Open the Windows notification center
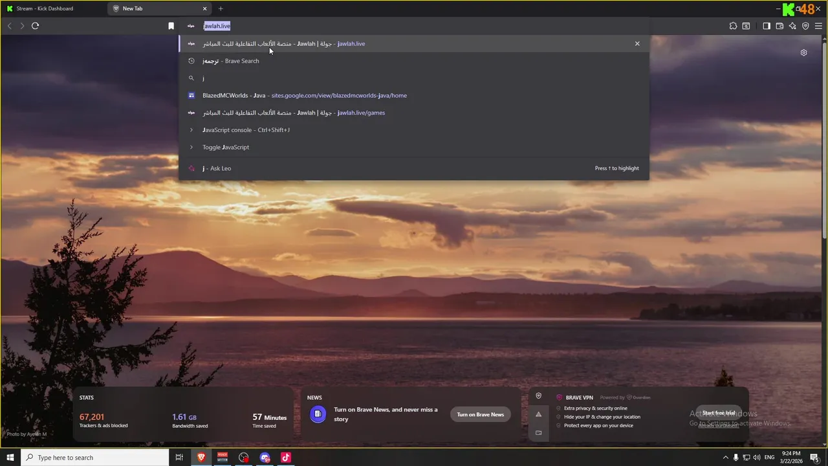828x466 pixels. (814, 458)
